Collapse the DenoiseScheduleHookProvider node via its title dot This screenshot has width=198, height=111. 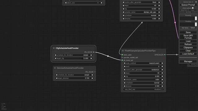click(55, 68)
